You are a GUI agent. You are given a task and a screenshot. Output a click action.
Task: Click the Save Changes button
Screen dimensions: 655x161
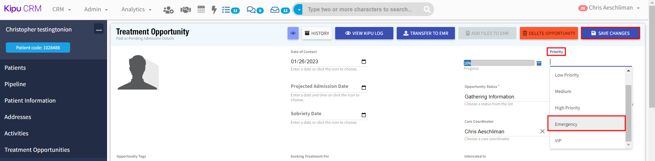click(x=610, y=33)
